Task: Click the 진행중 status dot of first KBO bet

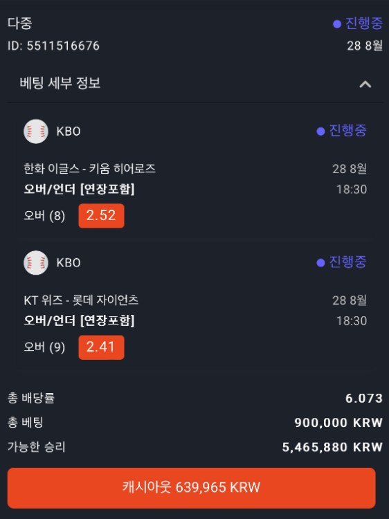Action: point(320,131)
